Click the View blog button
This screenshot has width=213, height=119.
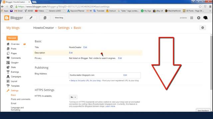click(x=59, y=18)
